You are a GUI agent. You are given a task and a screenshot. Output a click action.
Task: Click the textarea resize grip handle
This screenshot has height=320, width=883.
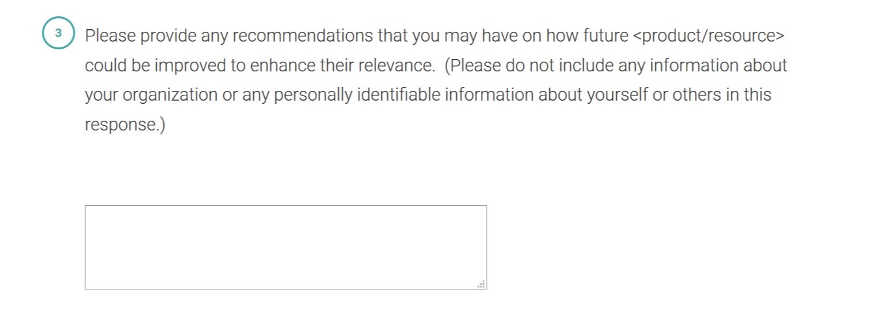[x=482, y=284]
